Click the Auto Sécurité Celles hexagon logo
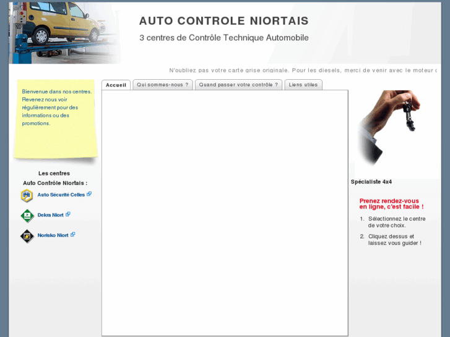This screenshot has height=337, width=450. pyautogui.click(x=27, y=195)
